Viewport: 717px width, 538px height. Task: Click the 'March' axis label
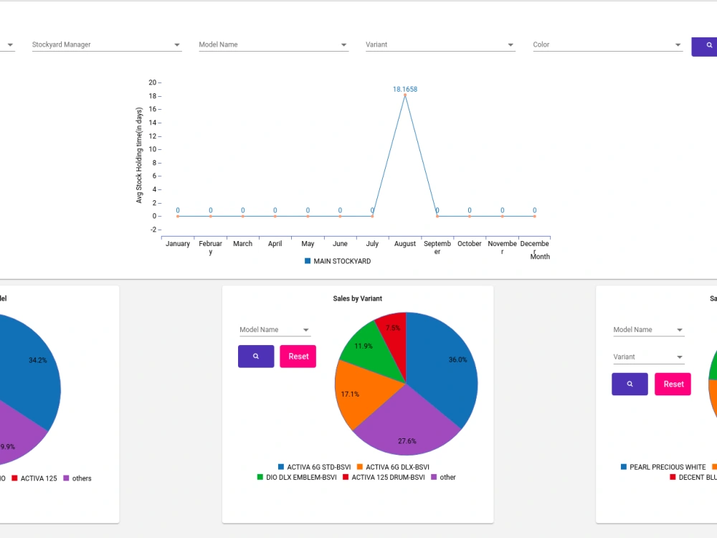[243, 244]
